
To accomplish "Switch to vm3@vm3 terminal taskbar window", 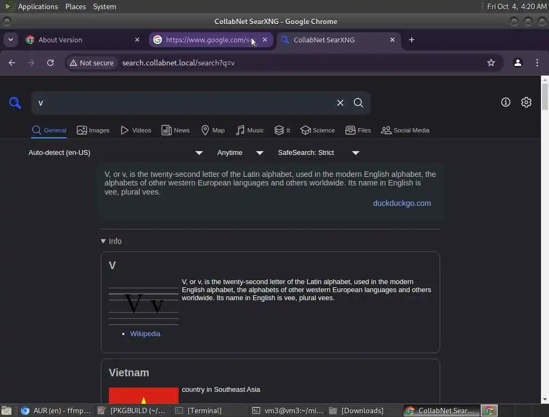I will 288,411.
